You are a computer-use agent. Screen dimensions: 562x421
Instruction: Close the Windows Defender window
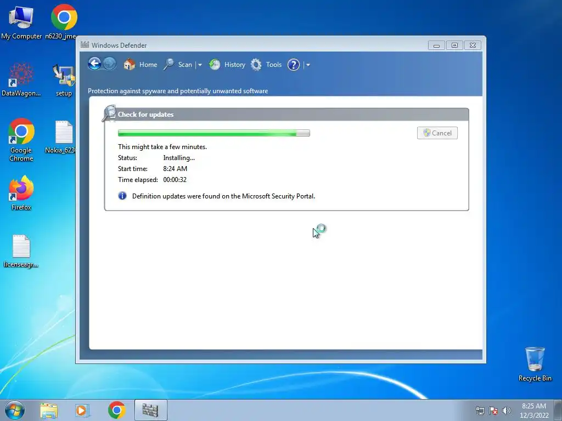click(473, 45)
